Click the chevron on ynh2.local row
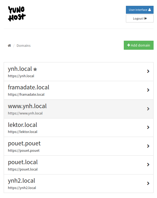The height and width of the screenshot is (198, 157). (148, 183)
